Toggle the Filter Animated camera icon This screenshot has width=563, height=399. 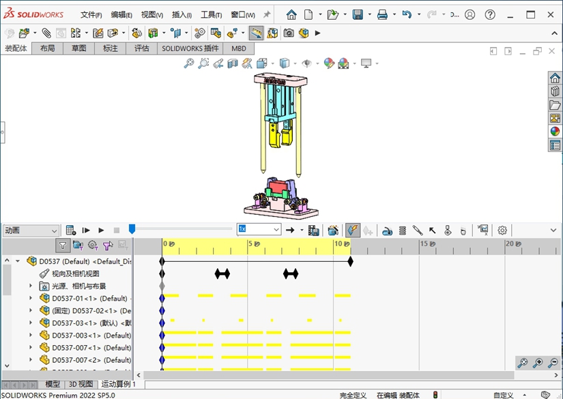[x=78, y=246]
